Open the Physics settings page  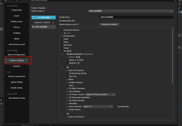(x=17, y=27)
